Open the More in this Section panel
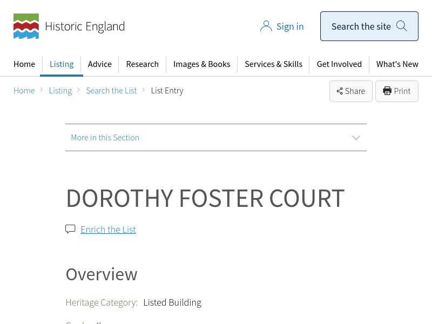 105,137
